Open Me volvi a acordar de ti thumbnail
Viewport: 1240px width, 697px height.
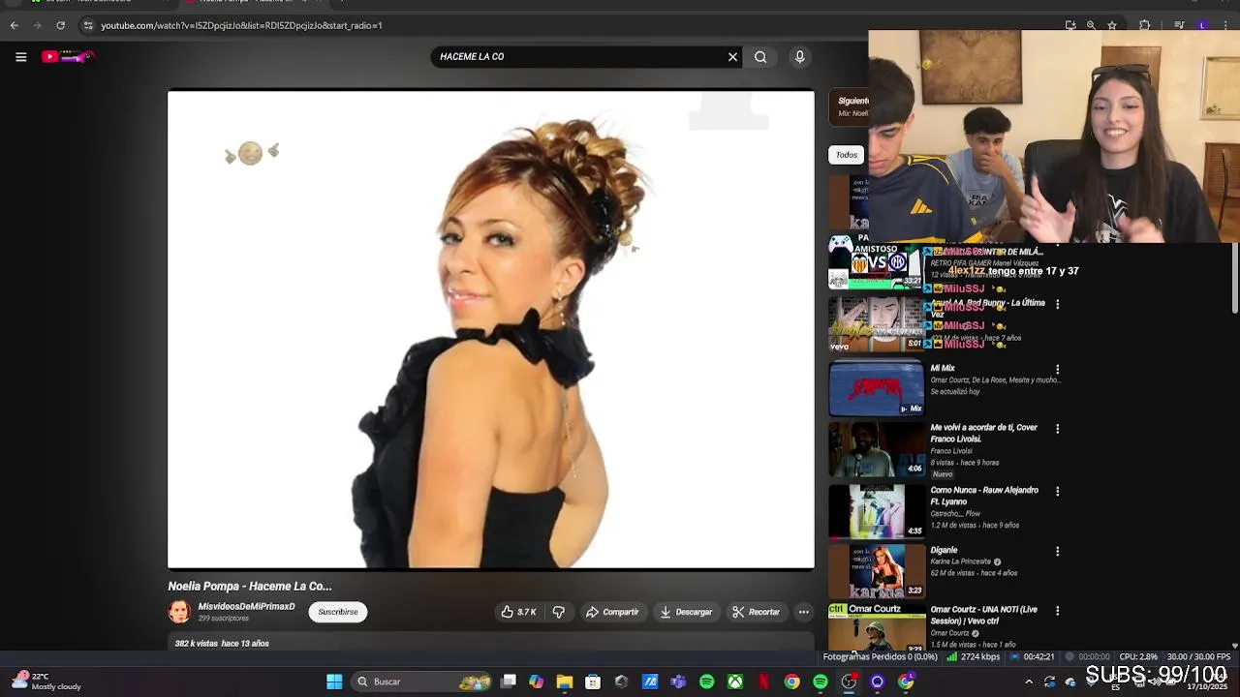(x=877, y=449)
